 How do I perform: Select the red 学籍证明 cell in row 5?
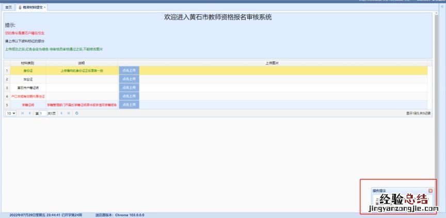tap(28, 105)
